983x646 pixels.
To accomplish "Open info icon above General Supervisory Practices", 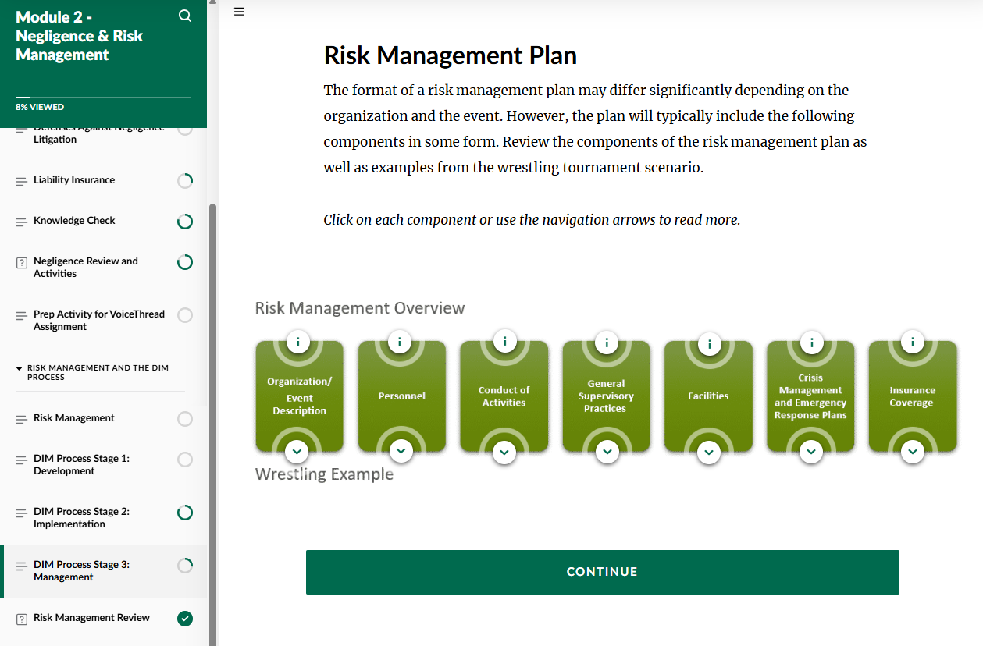I will (606, 342).
